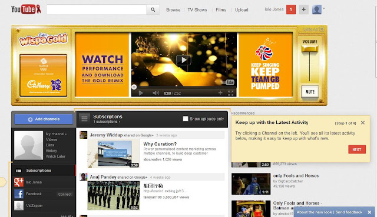Click Upload in the header

click(242, 10)
